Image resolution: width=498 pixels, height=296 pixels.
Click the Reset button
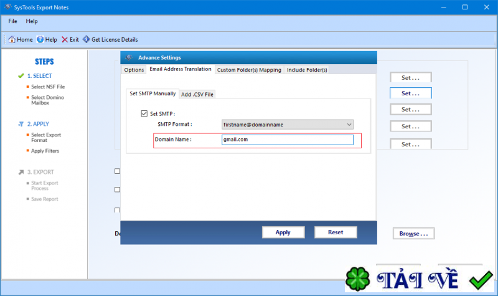336,232
